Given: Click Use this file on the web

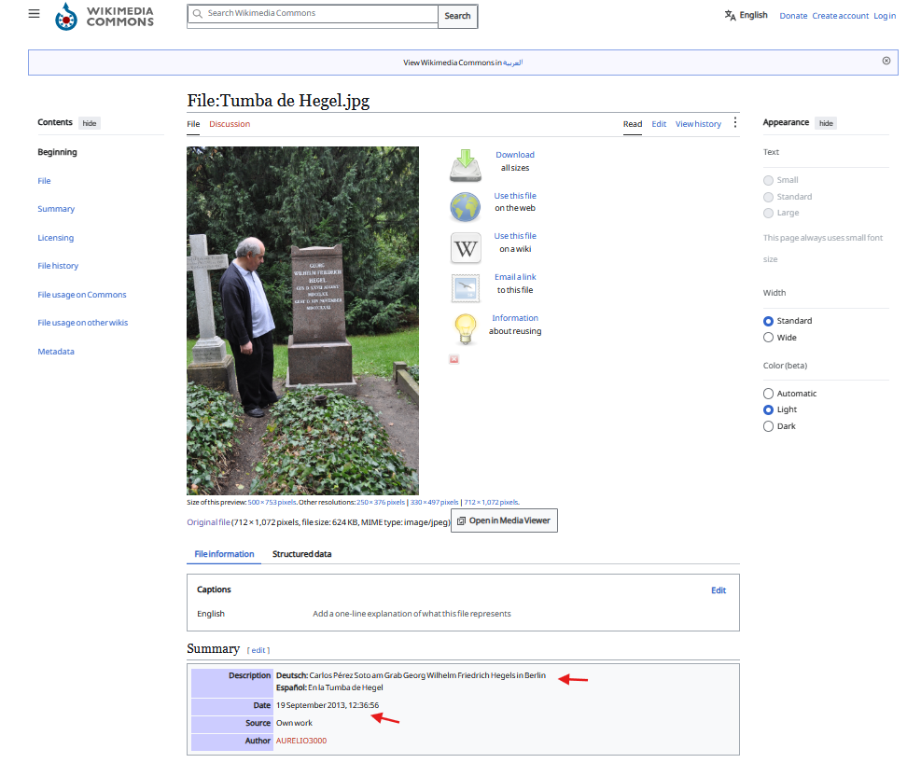Looking at the screenshot, I should pyautogui.click(x=515, y=196).
